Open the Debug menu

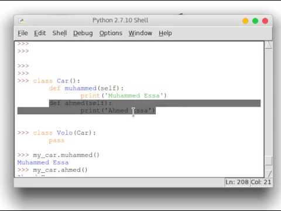(83, 33)
